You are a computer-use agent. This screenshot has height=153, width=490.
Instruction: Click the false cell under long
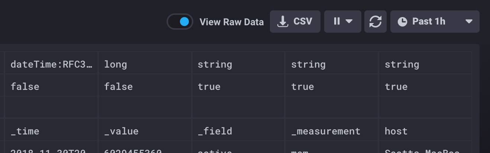(x=145, y=87)
